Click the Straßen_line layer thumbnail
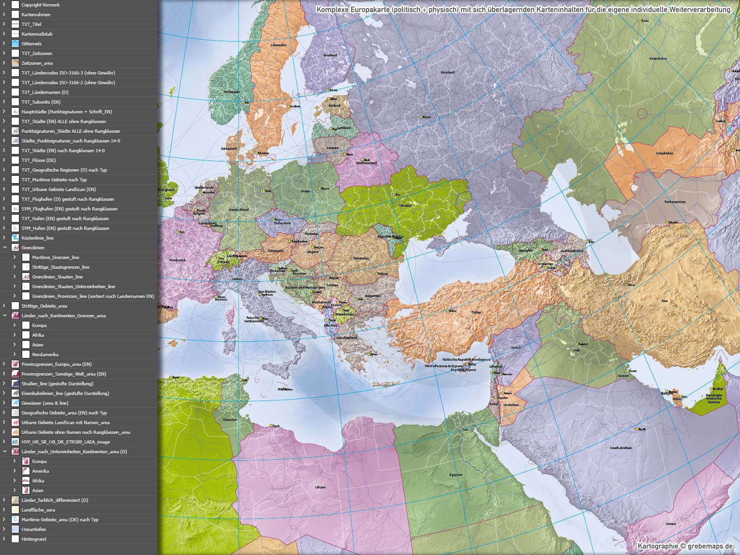This screenshot has width=740, height=555. [15, 383]
